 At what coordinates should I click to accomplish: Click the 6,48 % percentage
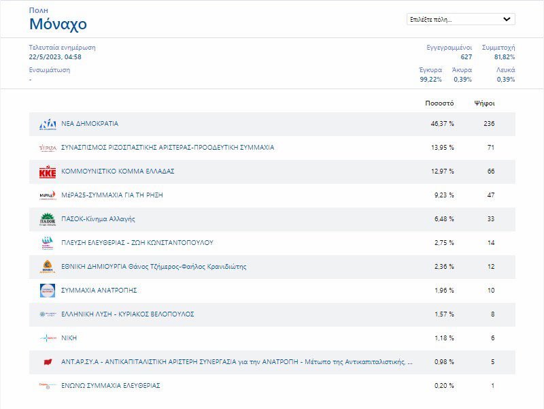[444, 218]
